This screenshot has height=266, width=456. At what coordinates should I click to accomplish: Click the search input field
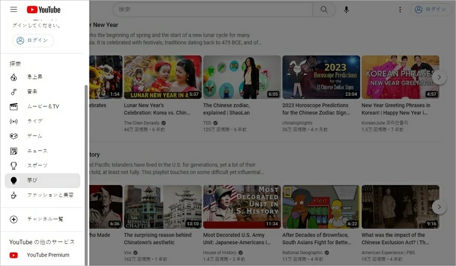pos(212,10)
